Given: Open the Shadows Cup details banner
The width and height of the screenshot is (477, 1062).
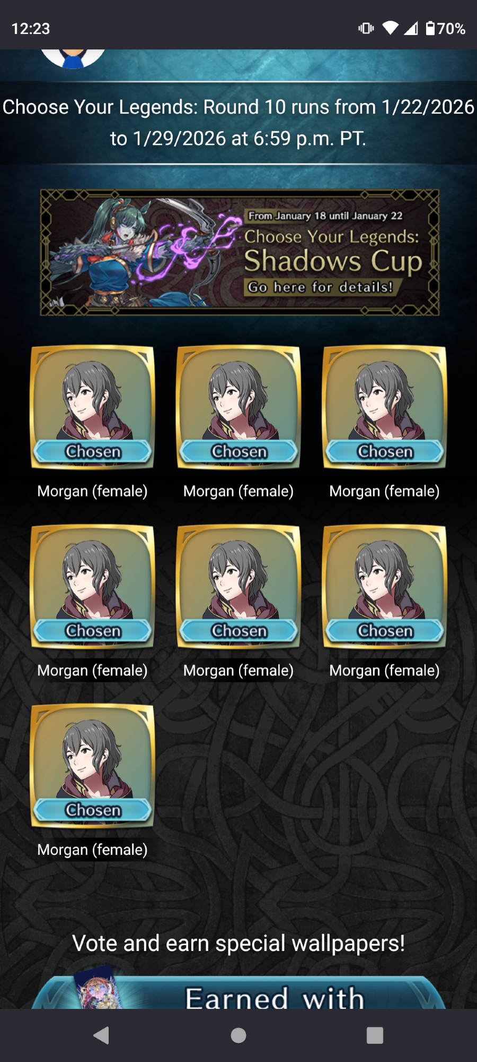Looking at the screenshot, I should [240, 252].
